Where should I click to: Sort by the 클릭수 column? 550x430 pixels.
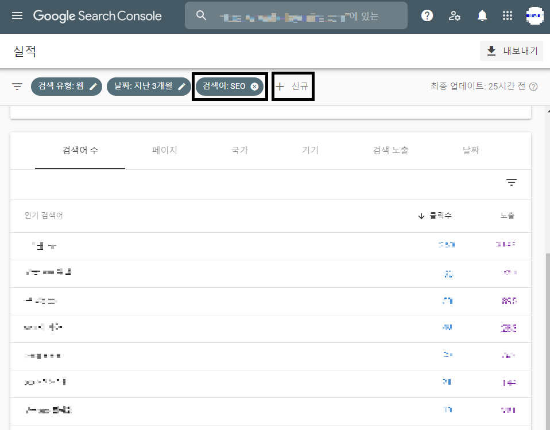(440, 216)
